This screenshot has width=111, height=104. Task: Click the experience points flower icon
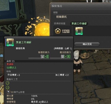[58, 31]
